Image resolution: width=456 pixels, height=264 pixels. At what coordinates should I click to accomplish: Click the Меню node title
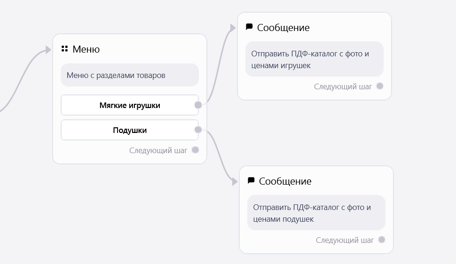click(x=86, y=49)
